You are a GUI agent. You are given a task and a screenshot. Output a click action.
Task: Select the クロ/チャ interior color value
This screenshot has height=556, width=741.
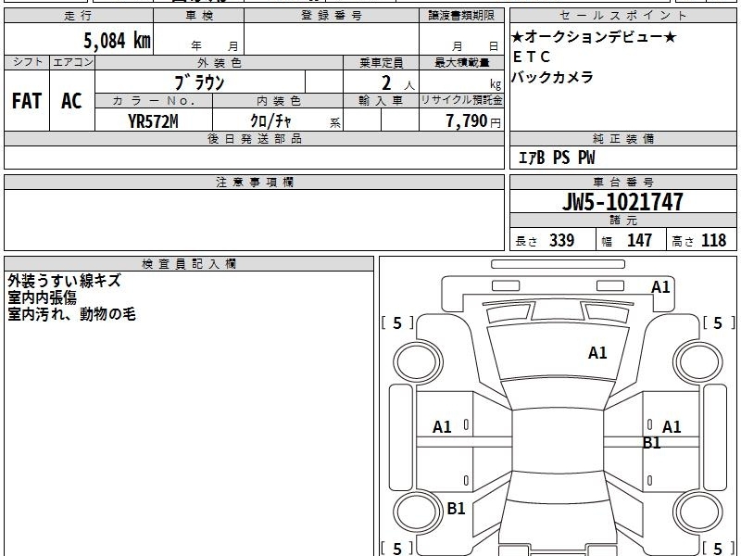click(x=270, y=121)
